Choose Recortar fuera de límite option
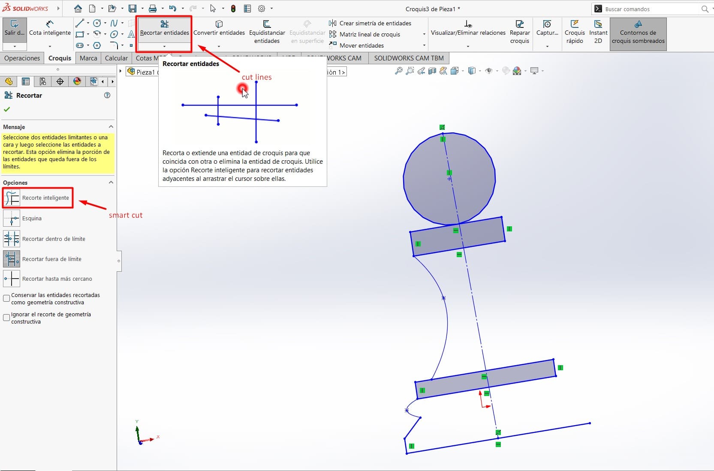 point(43,259)
